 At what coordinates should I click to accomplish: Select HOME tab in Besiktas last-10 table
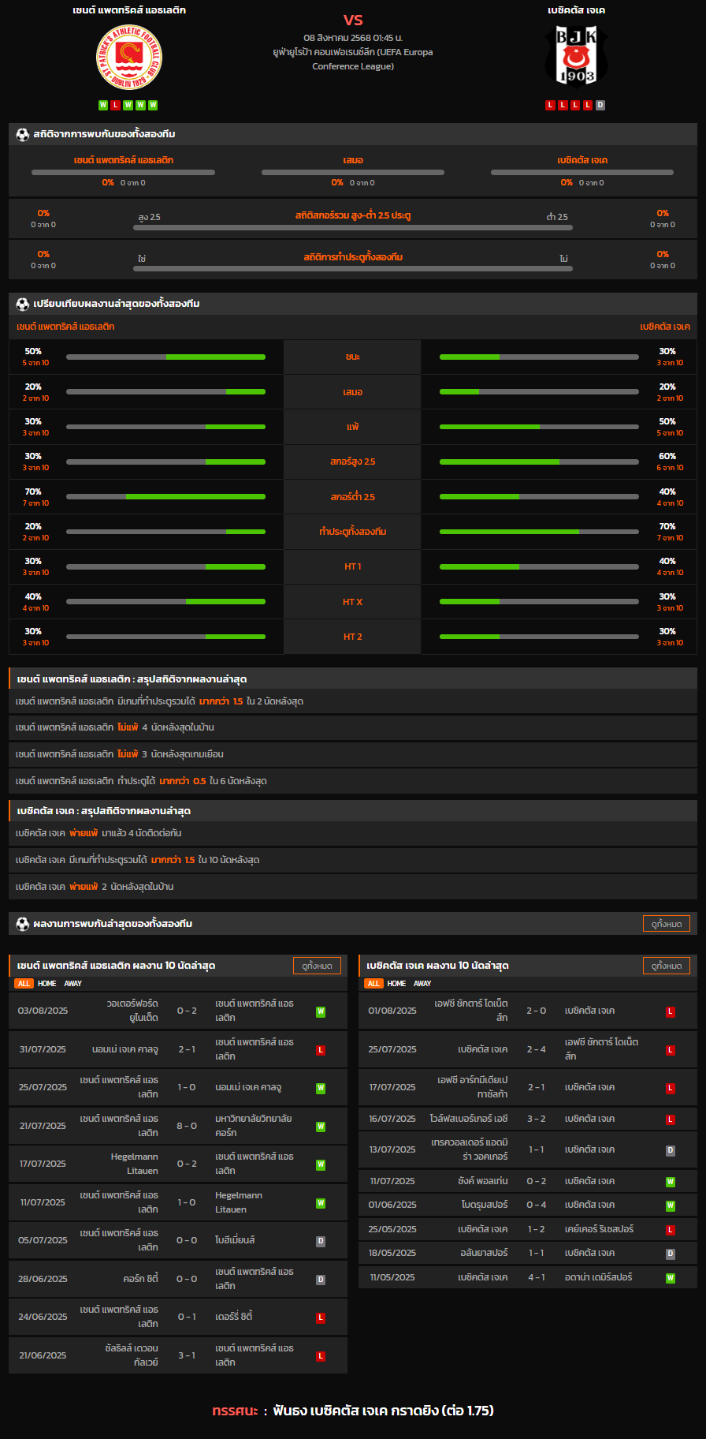(396, 984)
